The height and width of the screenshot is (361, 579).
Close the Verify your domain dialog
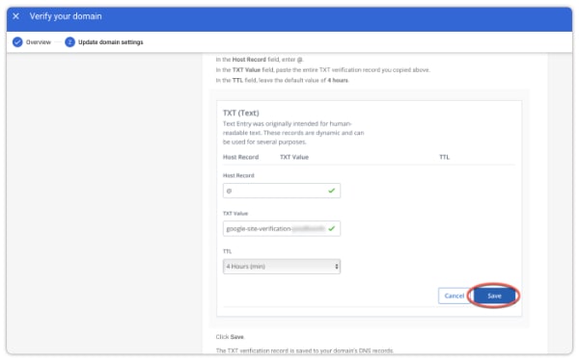pos(15,16)
